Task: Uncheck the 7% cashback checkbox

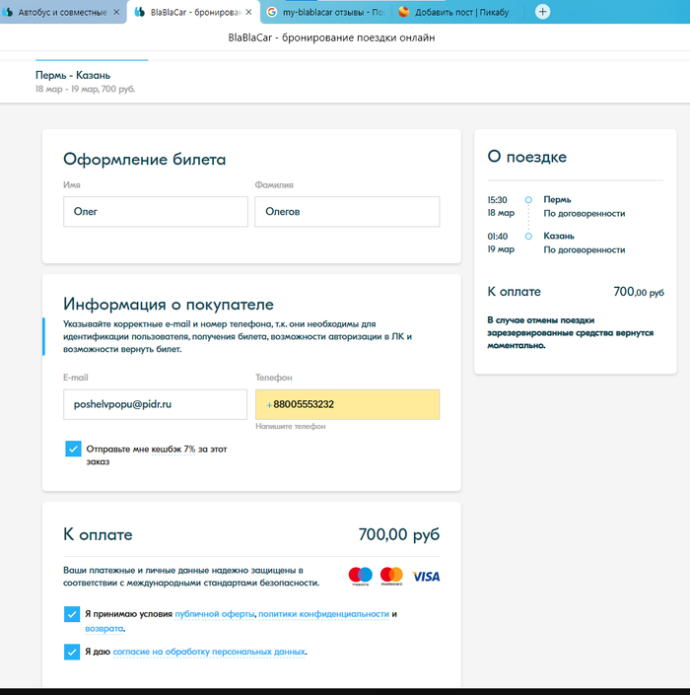Action: point(73,449)
